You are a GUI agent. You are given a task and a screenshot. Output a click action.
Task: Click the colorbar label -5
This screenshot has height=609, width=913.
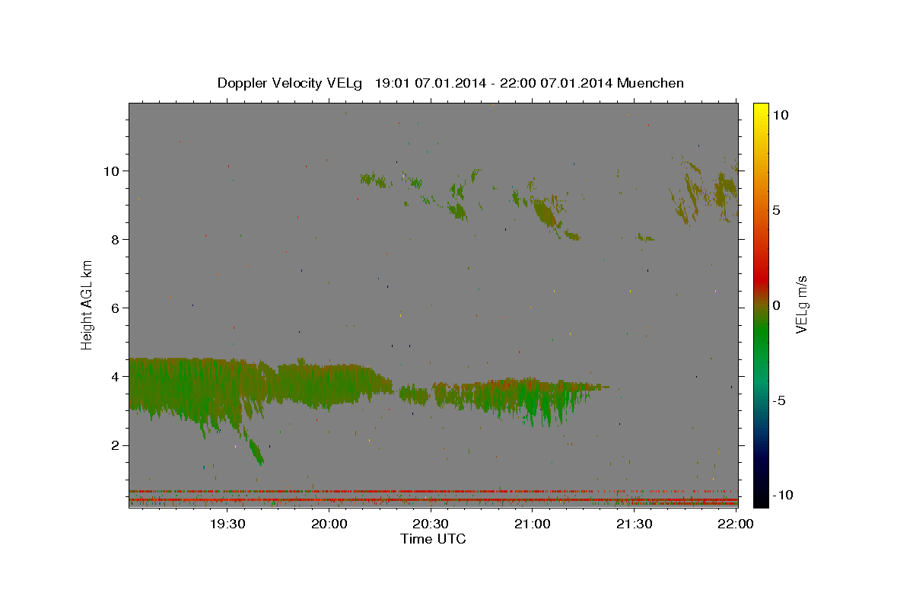(778, 400)
